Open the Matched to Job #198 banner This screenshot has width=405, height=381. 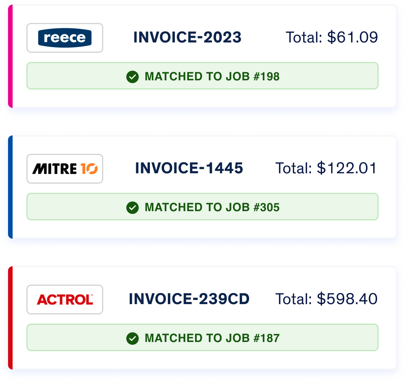tap(203, 76)
